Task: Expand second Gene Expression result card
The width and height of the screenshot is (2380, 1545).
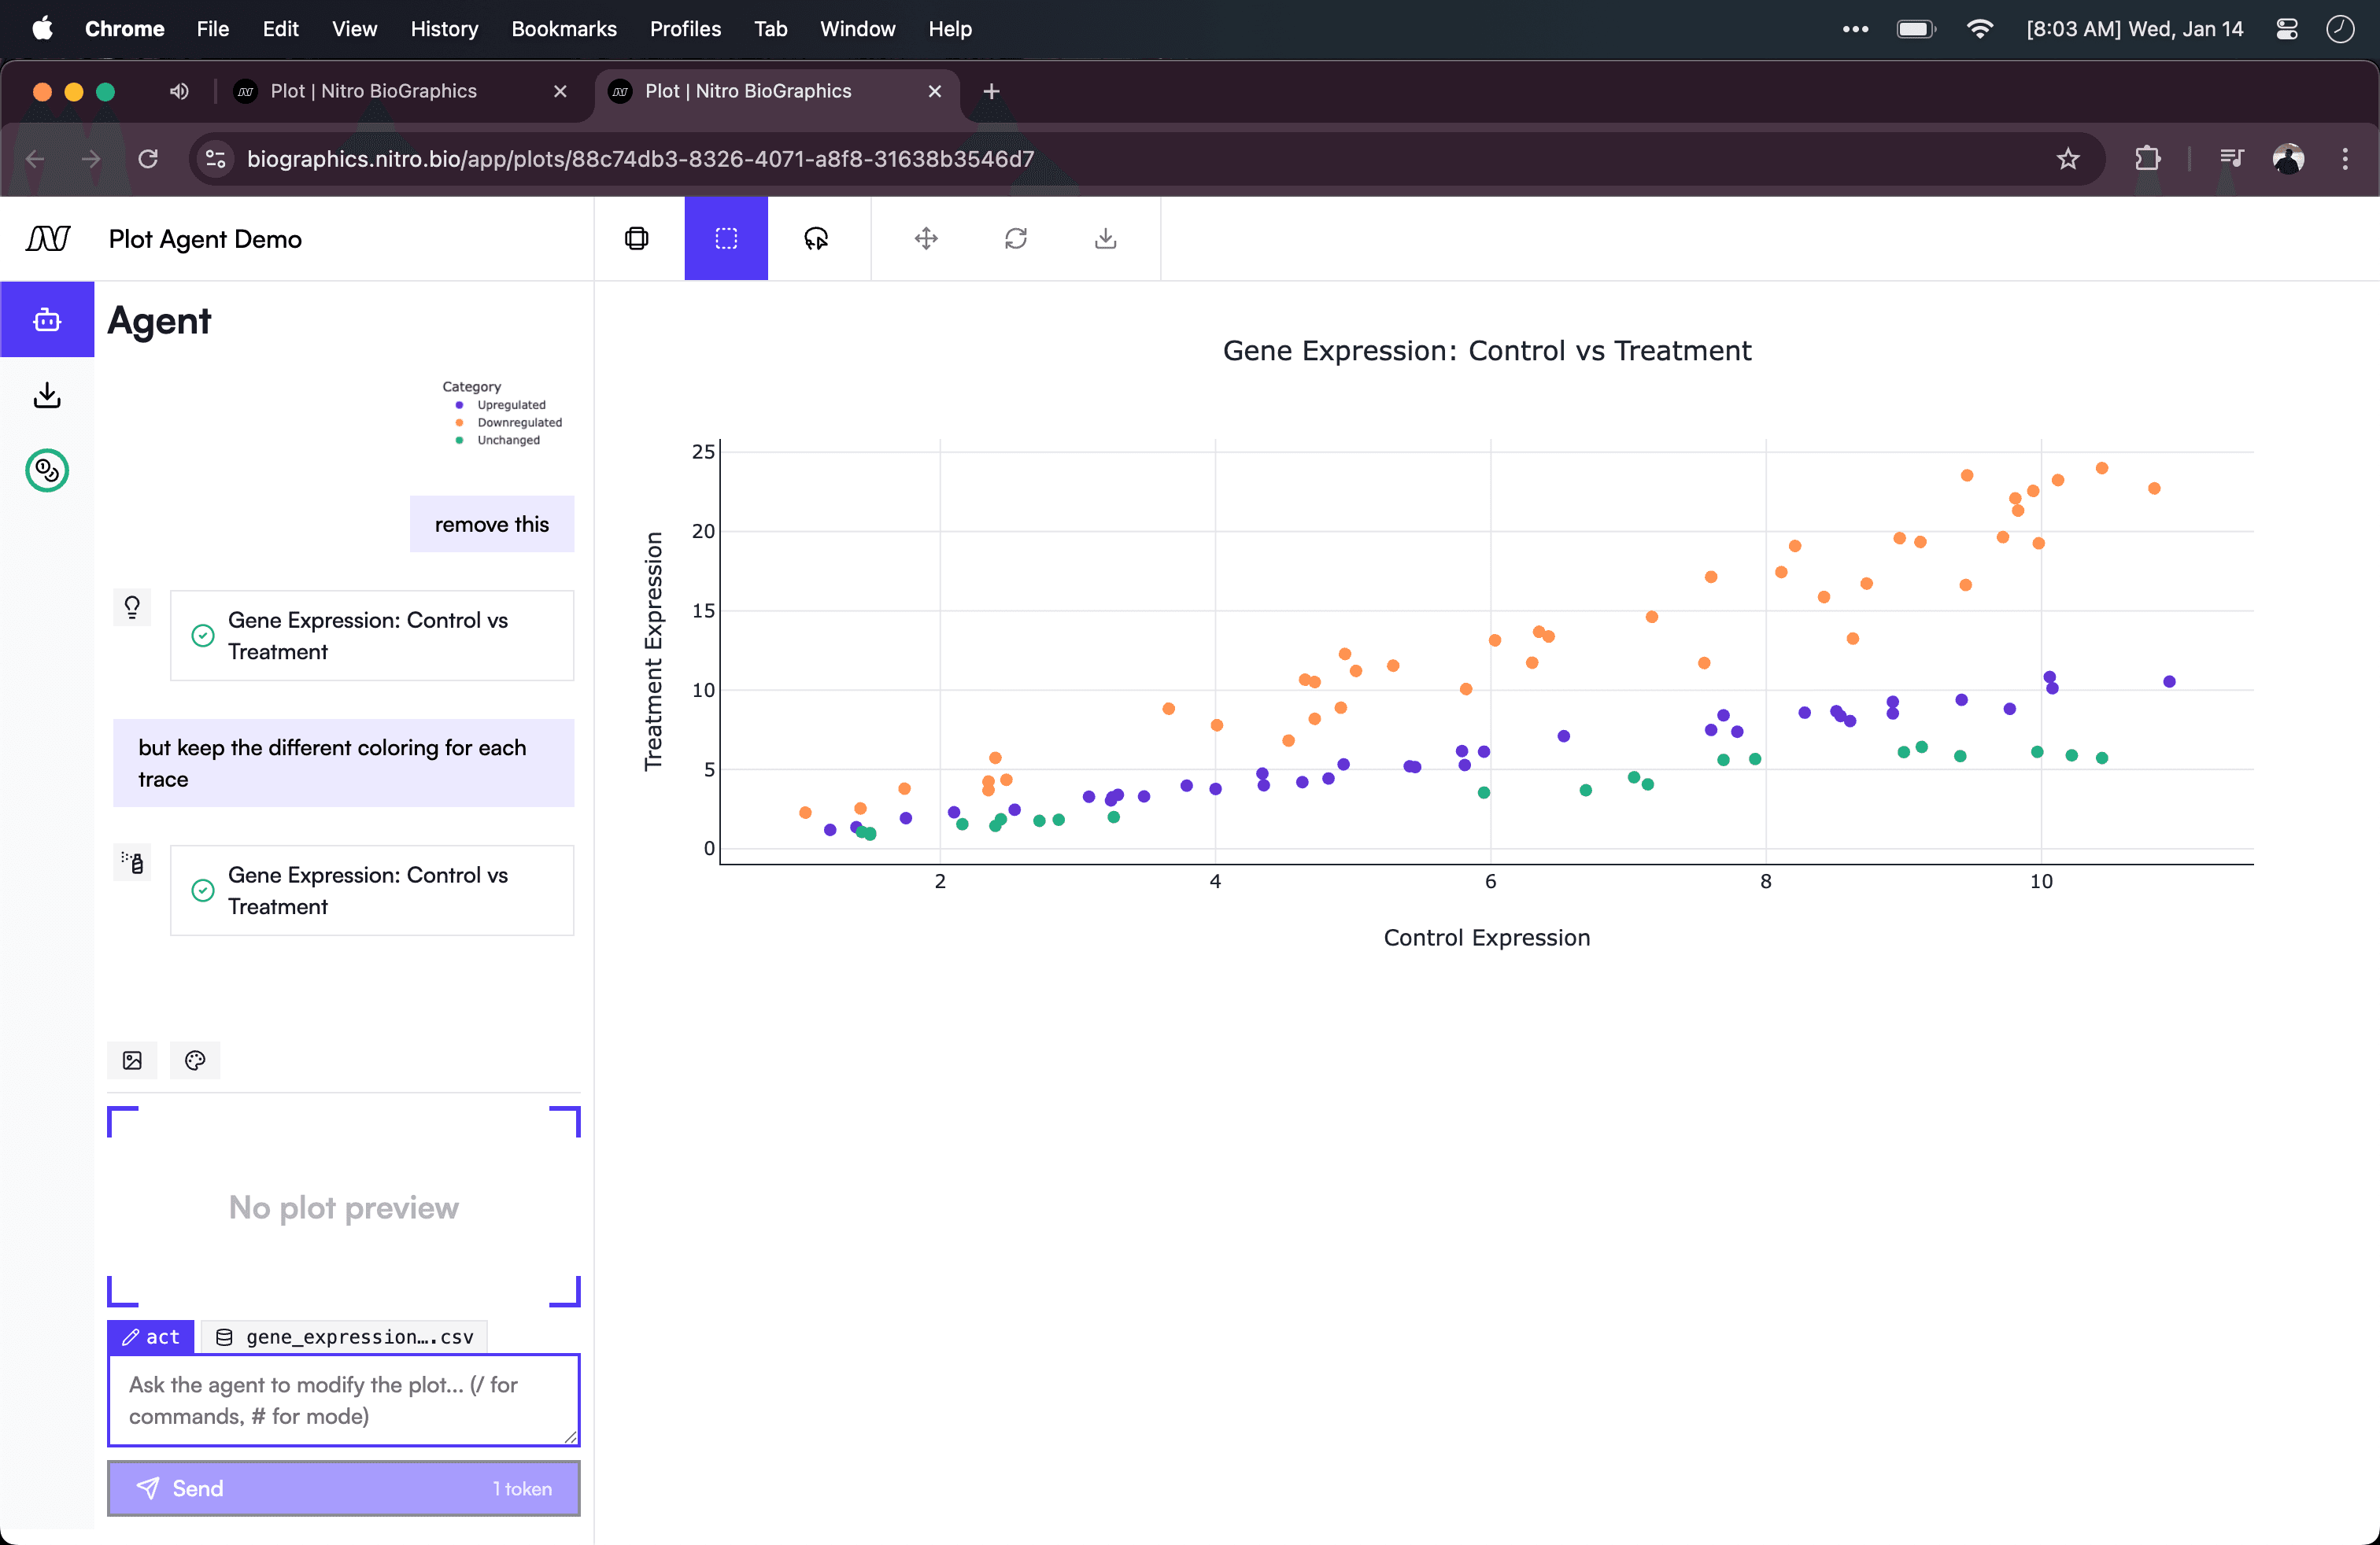Action: pos(371,890)
